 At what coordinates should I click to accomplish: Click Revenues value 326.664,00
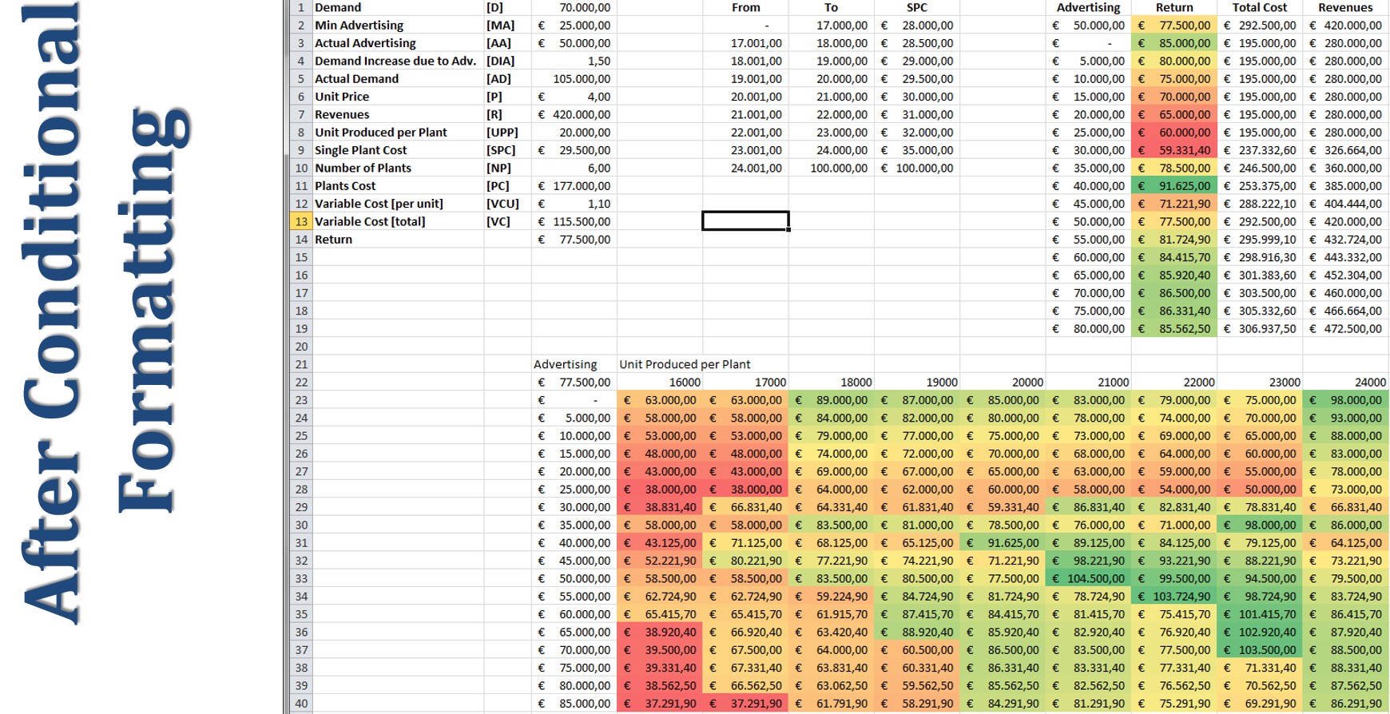pos(1345,150)
